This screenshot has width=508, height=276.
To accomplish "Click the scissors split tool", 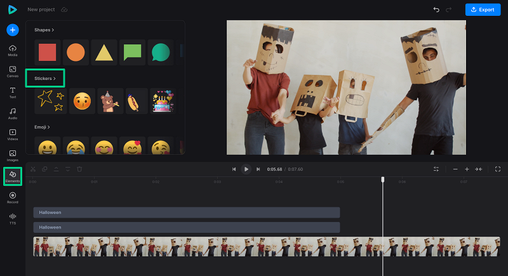I will coord(33,169).
